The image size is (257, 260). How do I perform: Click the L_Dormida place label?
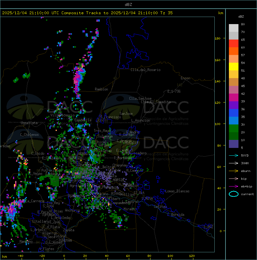176,215
